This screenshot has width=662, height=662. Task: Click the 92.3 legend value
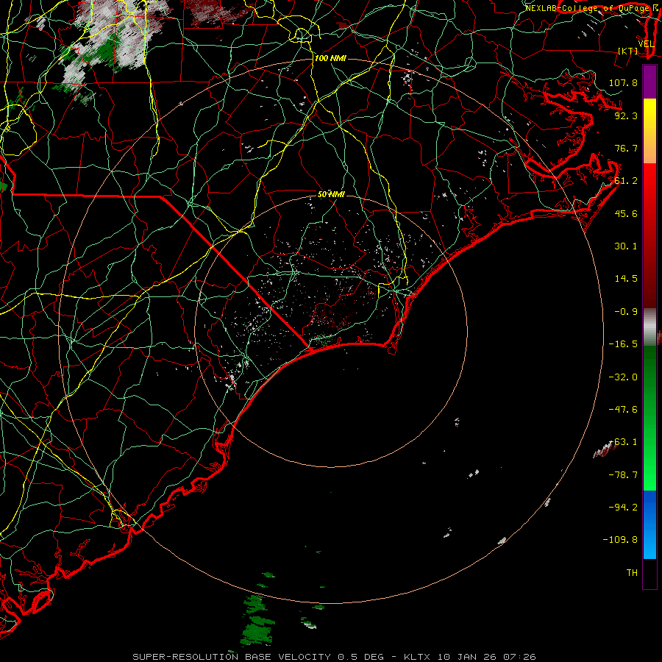pyautogui.click(x=626, y=115)
